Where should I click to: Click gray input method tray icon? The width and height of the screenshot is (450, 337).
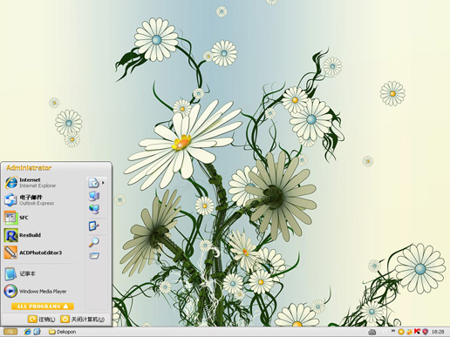(x=372, y=332)
